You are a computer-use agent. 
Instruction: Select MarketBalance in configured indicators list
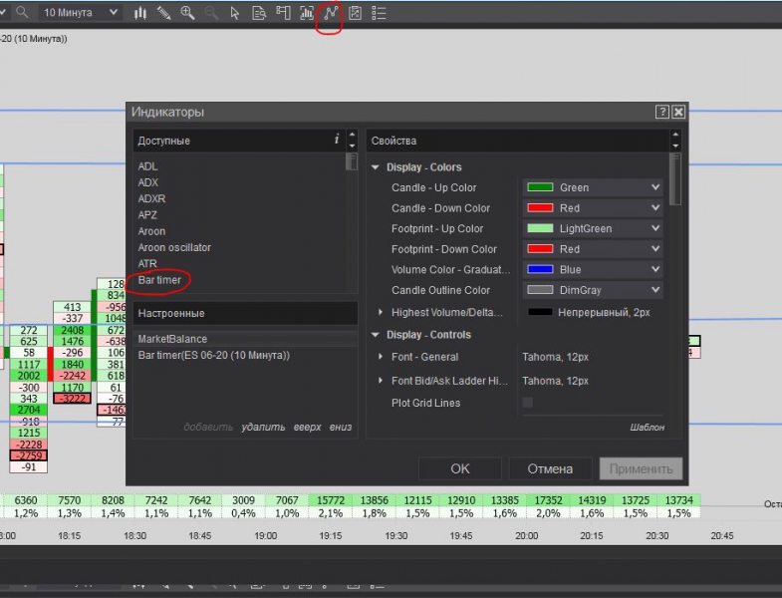click(172, 339)
